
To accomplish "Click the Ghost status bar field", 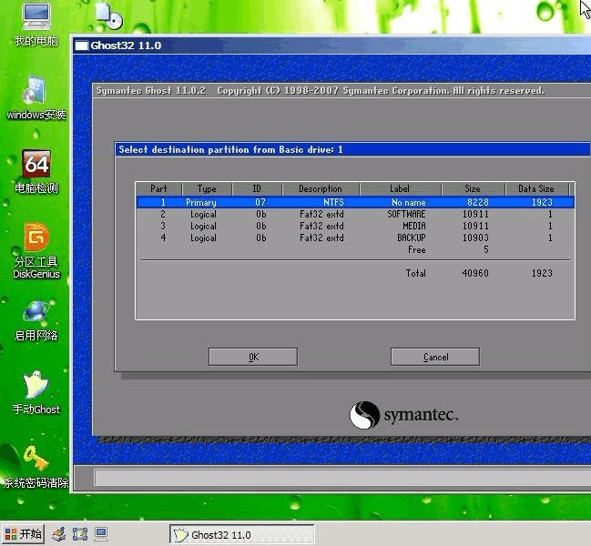I will point(342,478).
